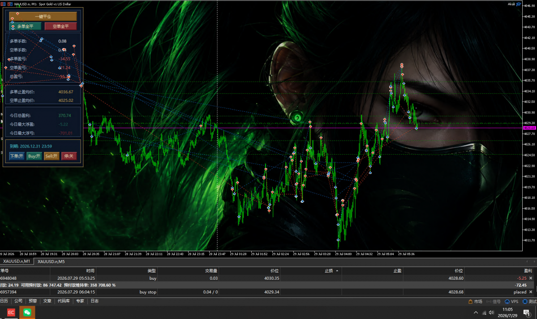Image resolution: width=537 pixels, height=319 pixels.
Task: Sort by the 止损 stop loss column
Action: pyautogui.click(x=311, y=270)
